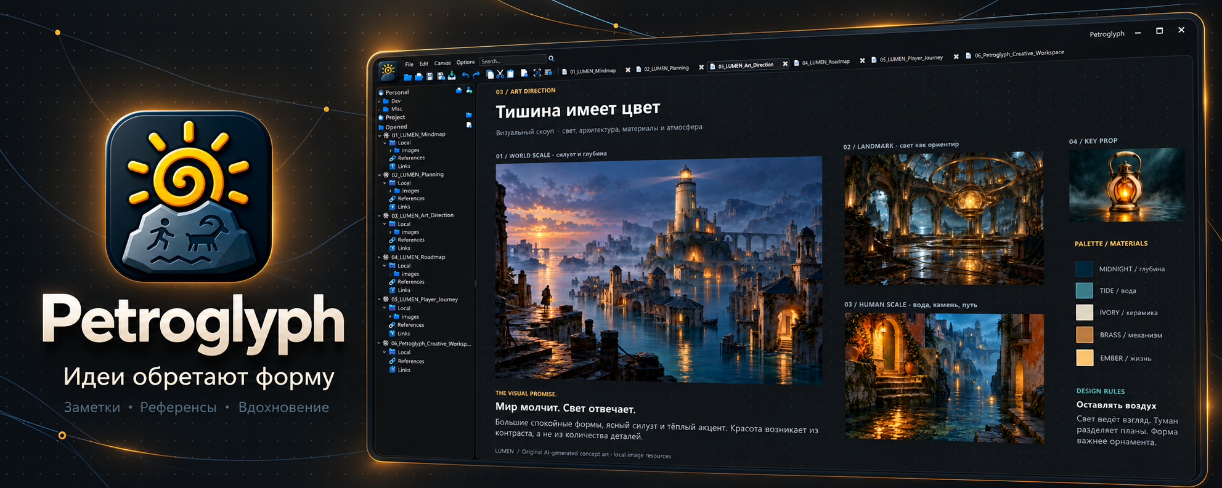Click the clipboard Paste icon
Screen dimensions: 1222x488
(510, 74)
